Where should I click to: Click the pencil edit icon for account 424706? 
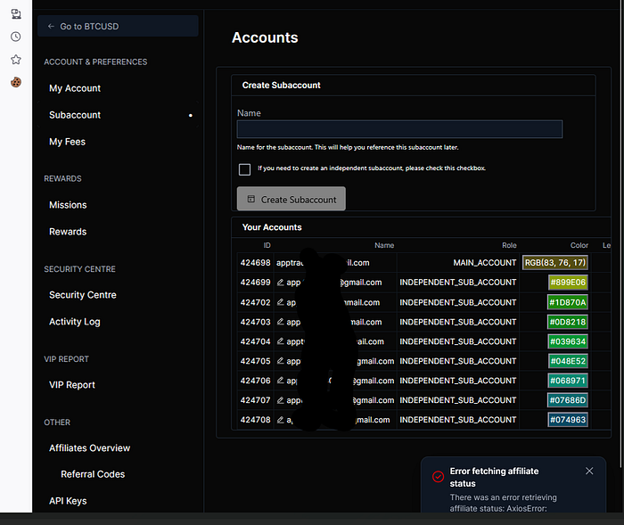[x=281, y=380]
